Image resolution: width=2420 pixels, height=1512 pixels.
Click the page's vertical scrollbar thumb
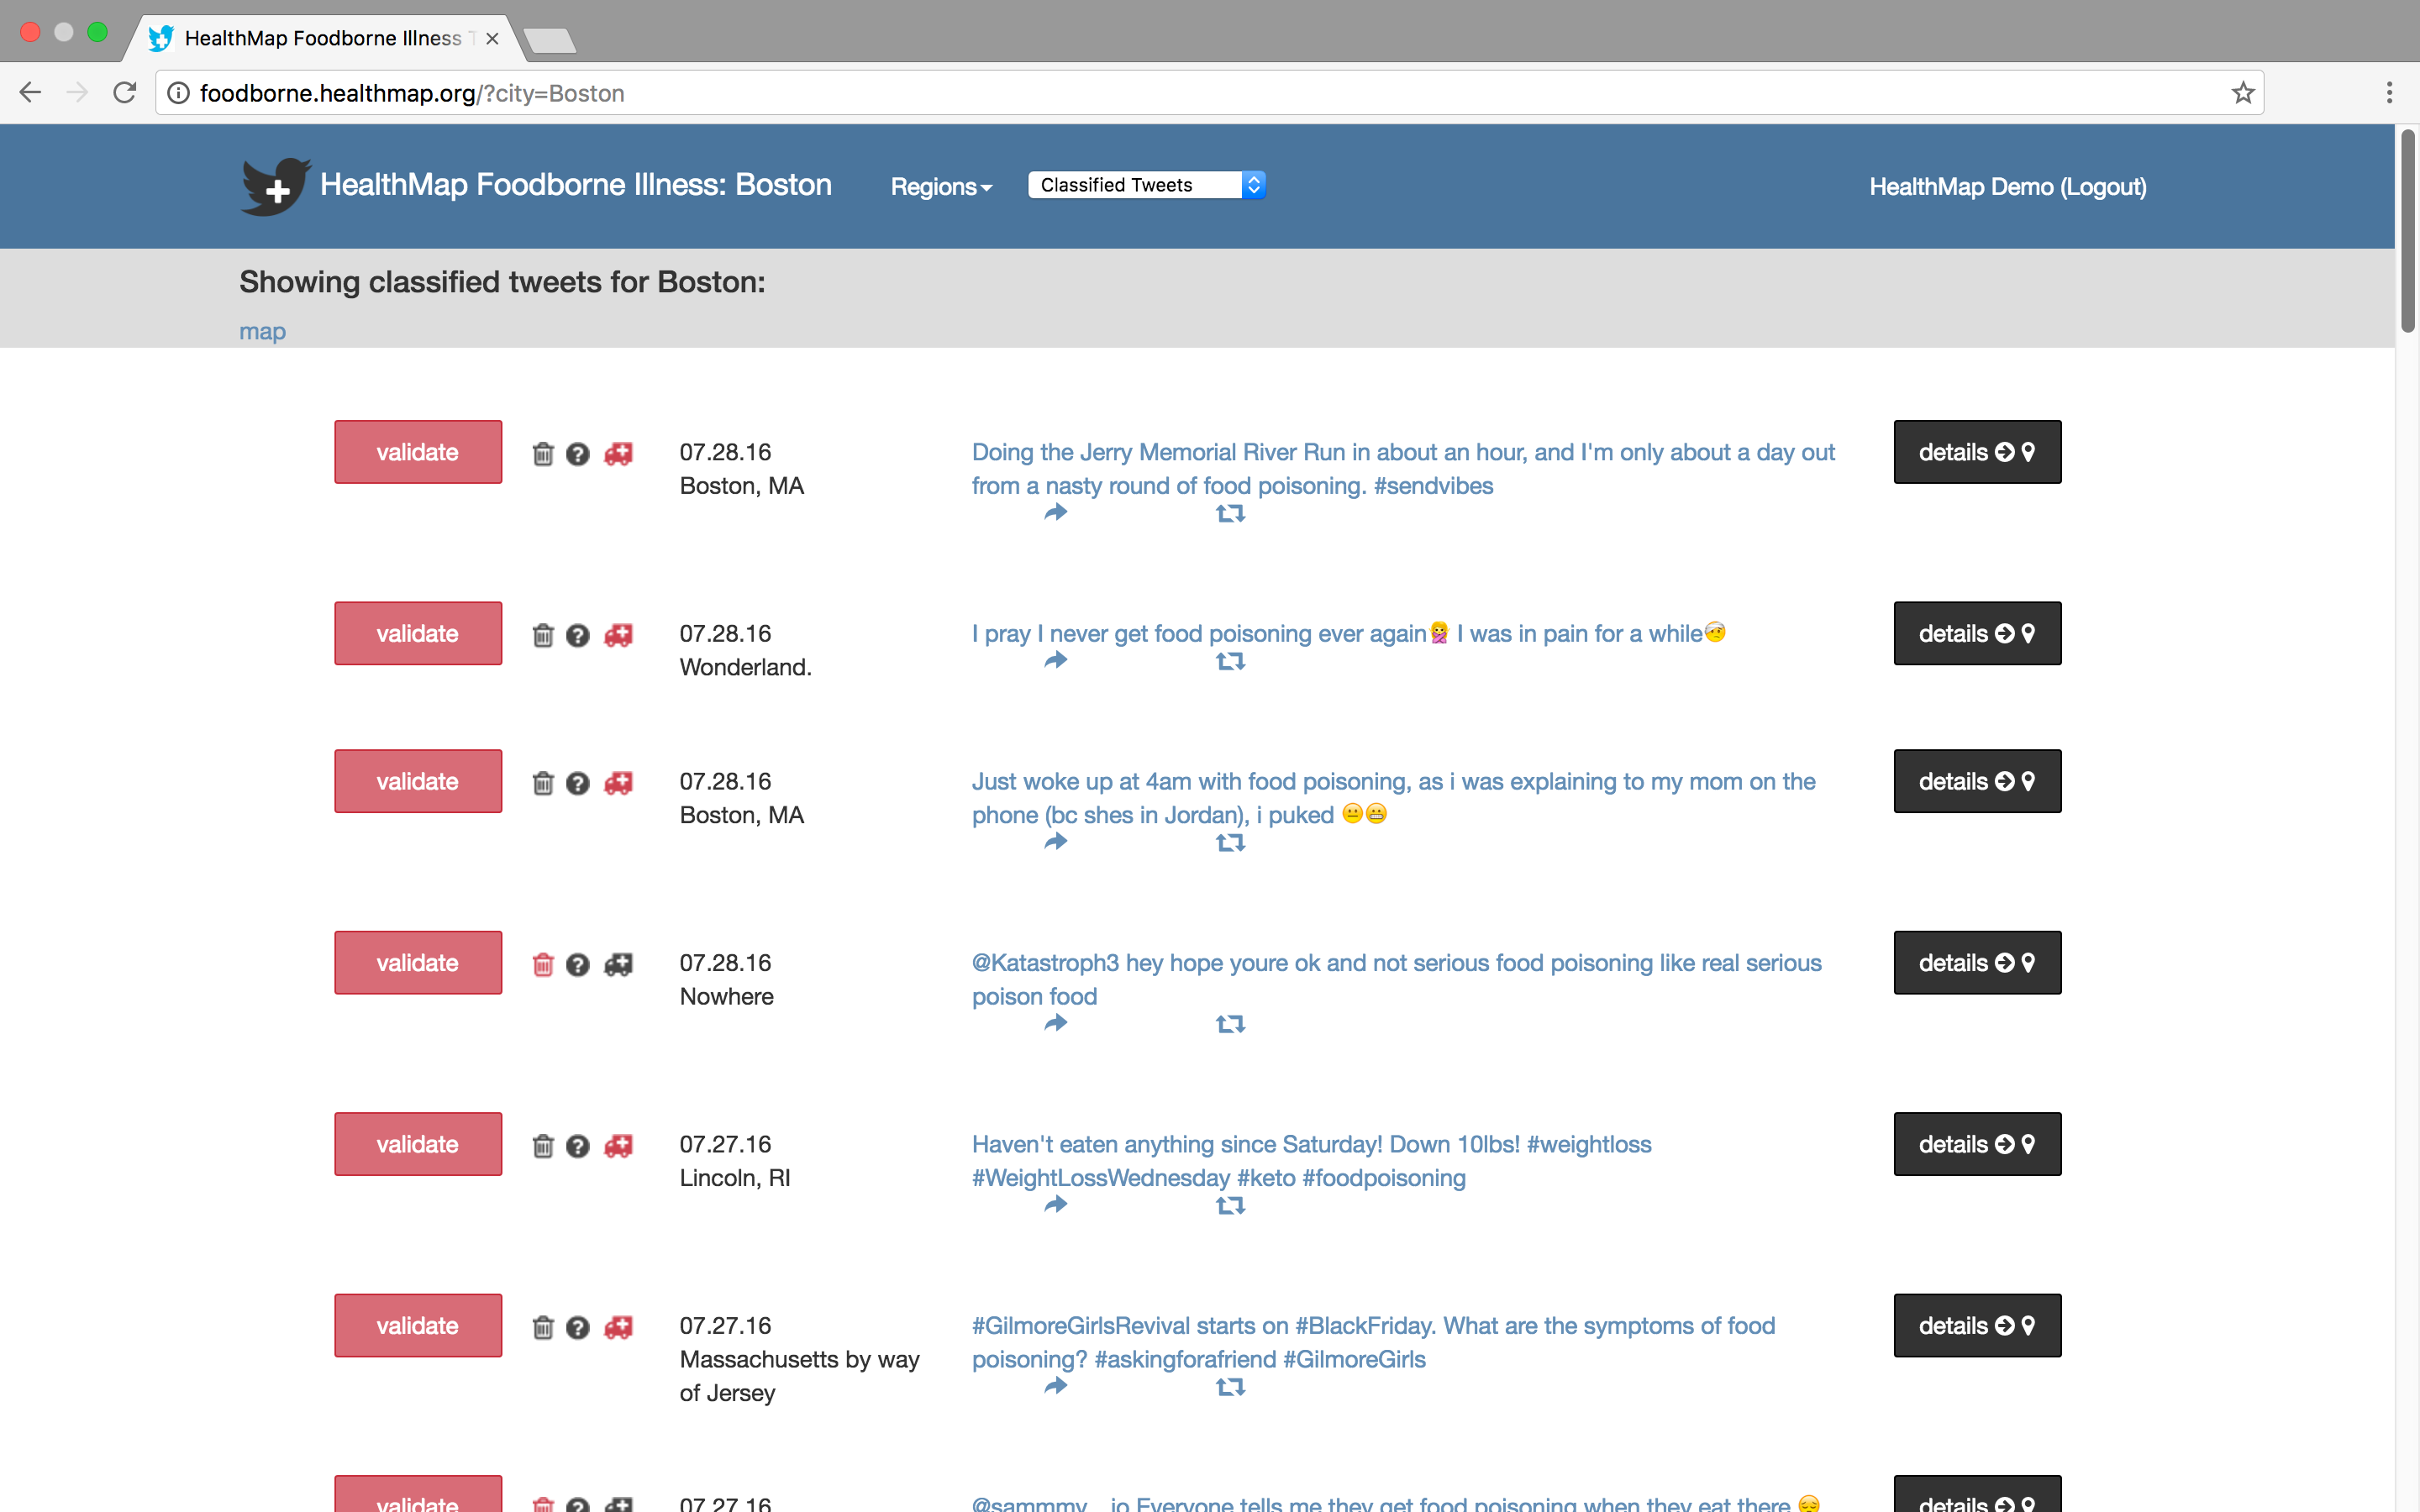2407,232
